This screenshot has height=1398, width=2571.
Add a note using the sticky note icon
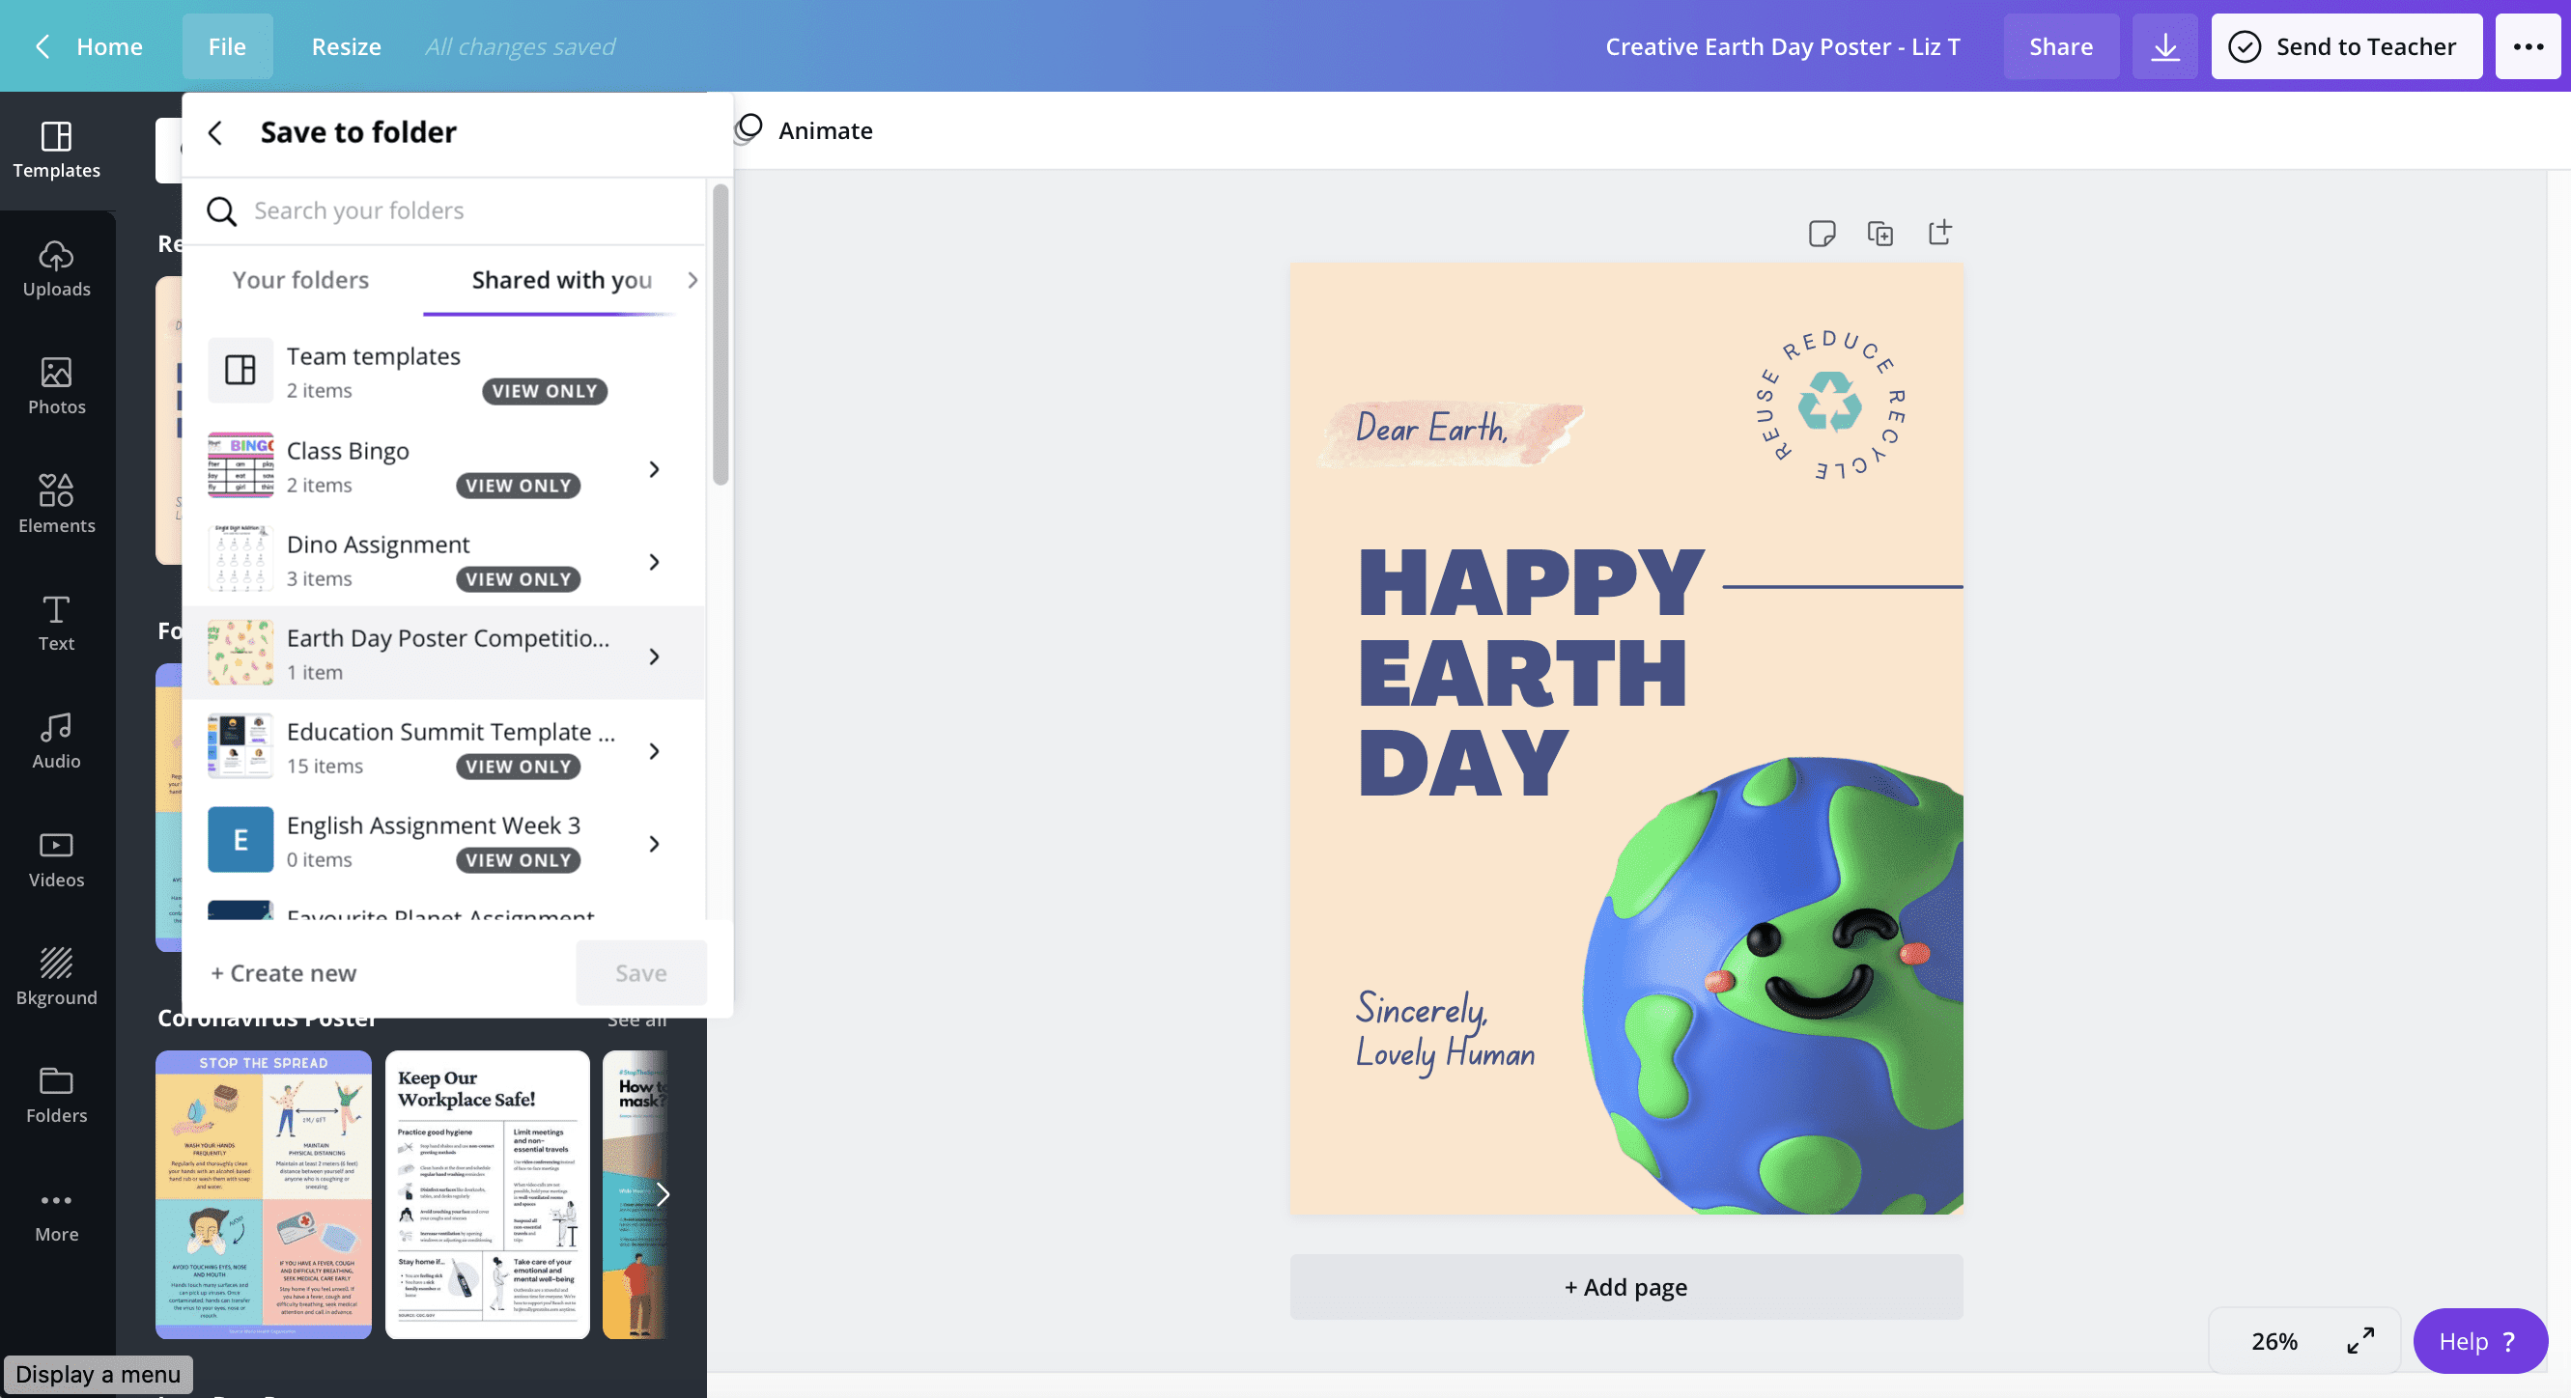(x=1822, y=233)
